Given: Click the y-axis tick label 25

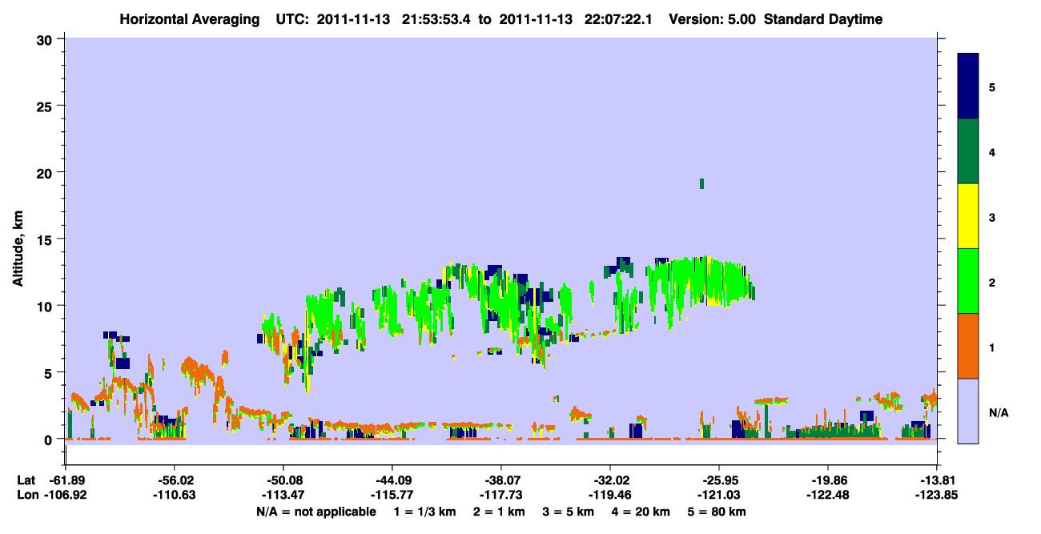Looking at the screenshot, I should click(x=46, y=106).
